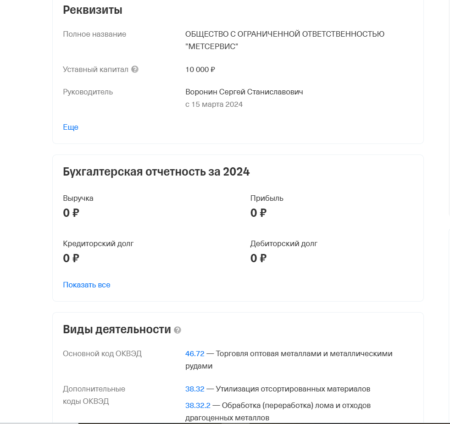Screen dimensions: 450x424
Task: Show all accounting data via Показать все
Action: point(87,285)
